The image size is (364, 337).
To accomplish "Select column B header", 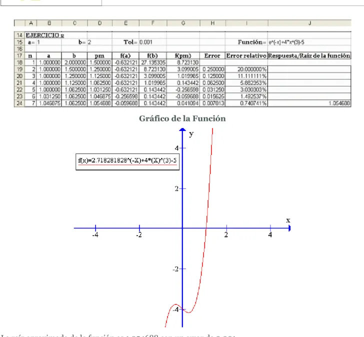I will (49, 23).
